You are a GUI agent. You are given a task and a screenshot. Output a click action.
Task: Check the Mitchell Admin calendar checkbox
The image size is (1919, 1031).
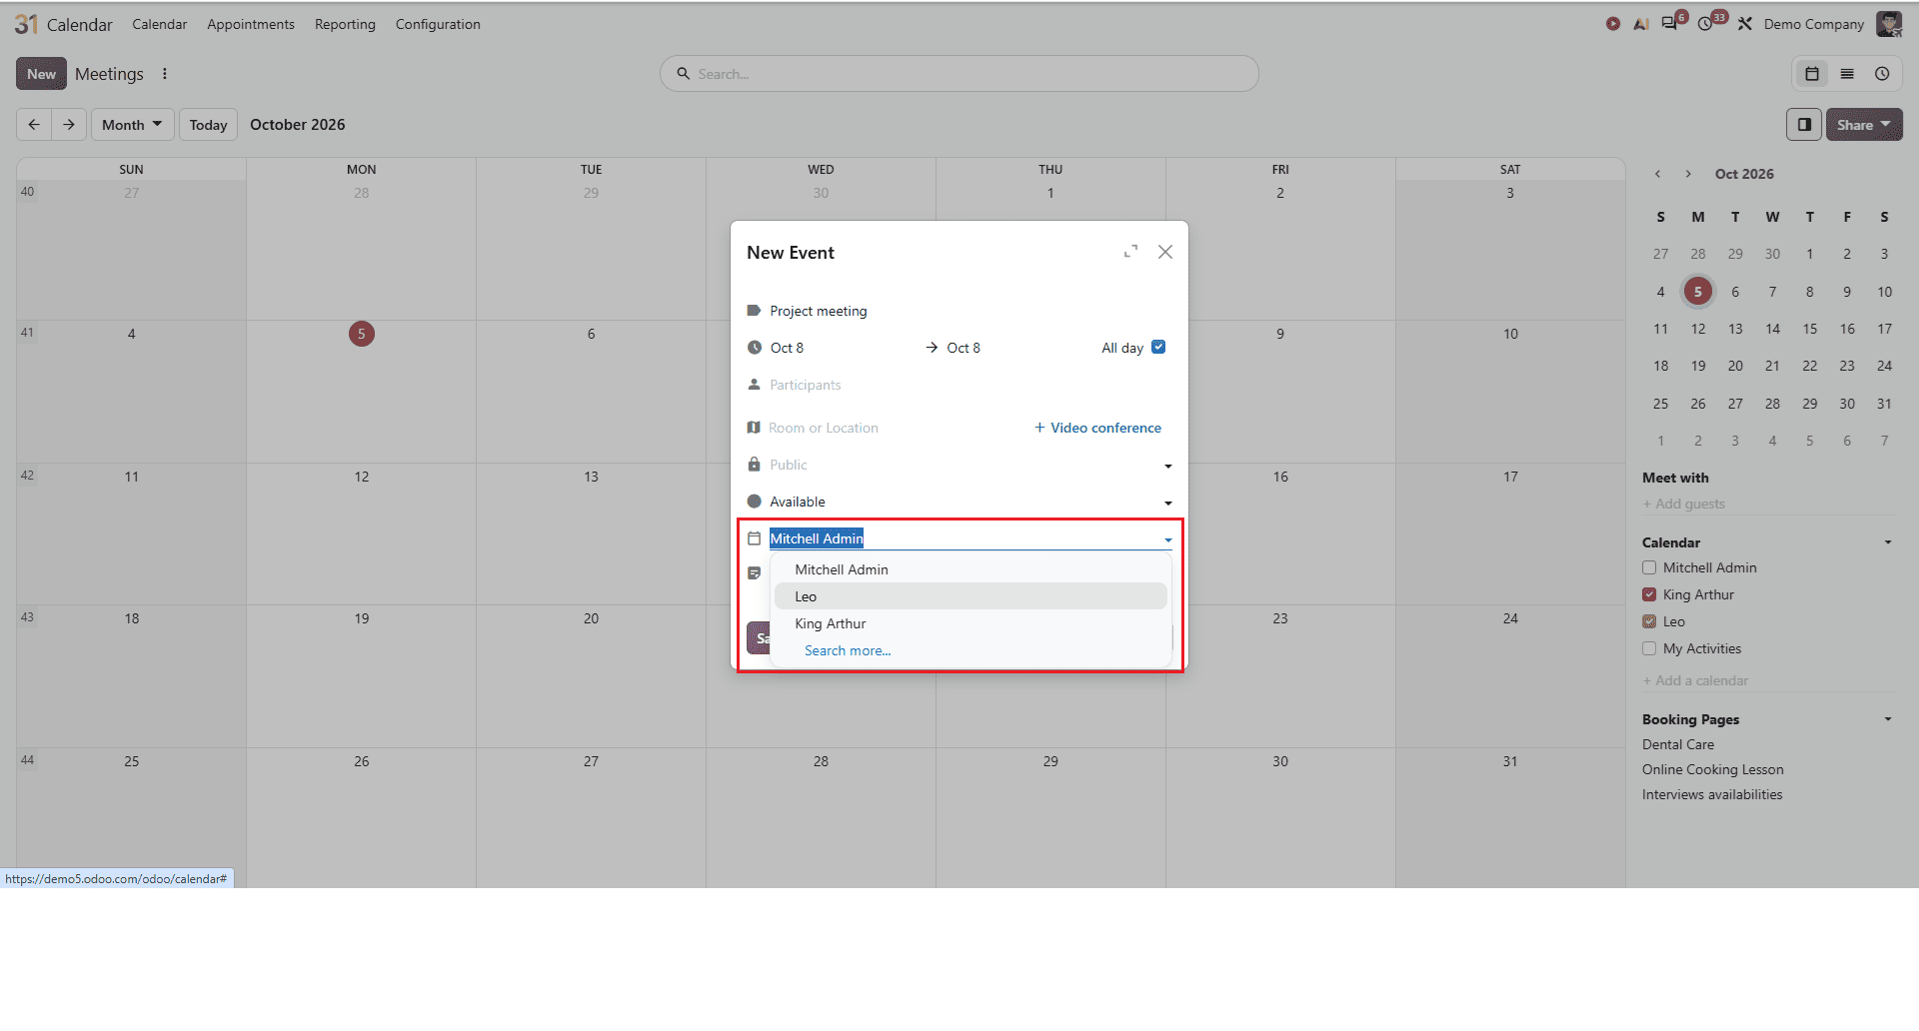pos(1649,567)
